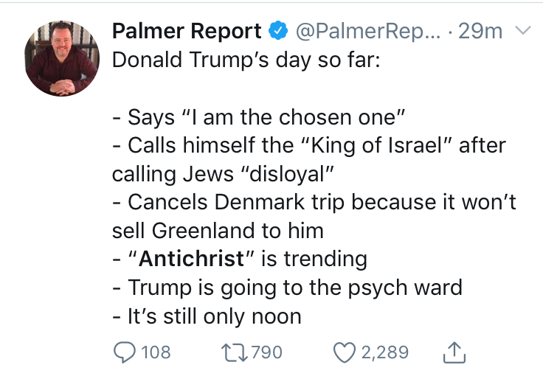View the 108 replies count
Viewport: 543px width, 376px height.
(x=156, y=352)
